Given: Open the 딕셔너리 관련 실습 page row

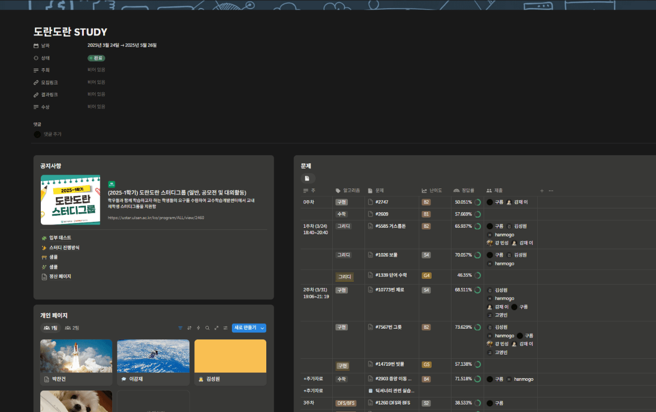Looking at the screenshot, I should 395,391.
